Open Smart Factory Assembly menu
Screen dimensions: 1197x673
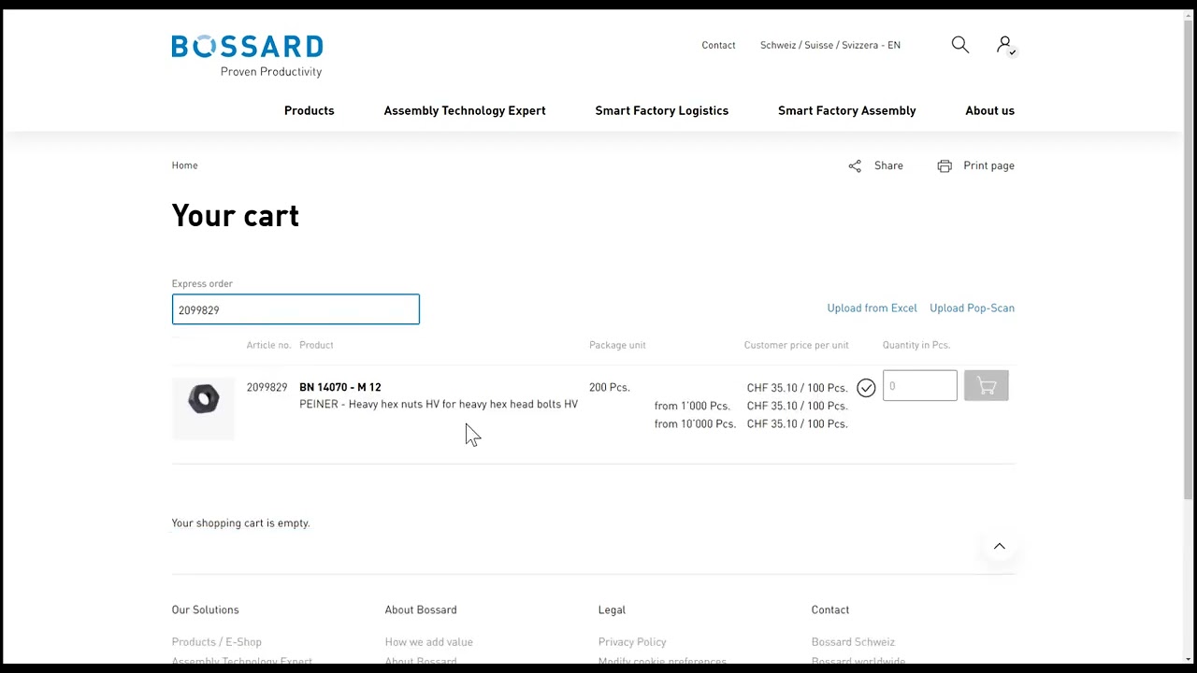click(x=847, y=110)
